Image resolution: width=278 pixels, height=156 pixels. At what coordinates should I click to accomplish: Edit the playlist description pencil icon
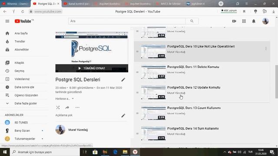pos(123,116)
